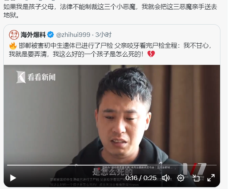The height and width of the screenshot is (189, 229).
Task: Click the 海外爆料 profile avatar
Action: (x=14, y=35)
